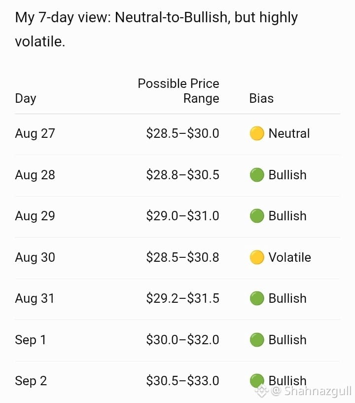Click the yellow circle beside Volatile
The image size is (355, 403).
(257, 257)
